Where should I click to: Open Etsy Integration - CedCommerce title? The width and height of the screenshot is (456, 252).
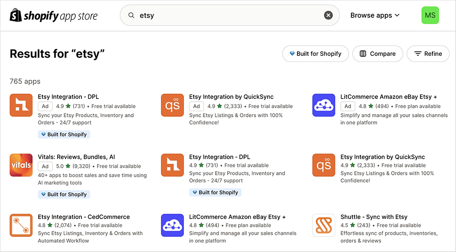click(84, 217)
